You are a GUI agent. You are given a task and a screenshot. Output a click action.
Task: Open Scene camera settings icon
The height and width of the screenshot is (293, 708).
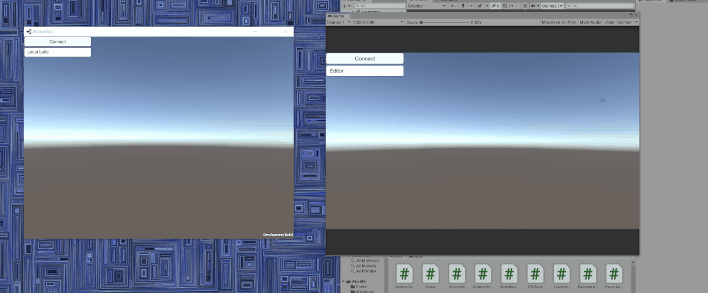pyautogui.click(x=533, y=6)
